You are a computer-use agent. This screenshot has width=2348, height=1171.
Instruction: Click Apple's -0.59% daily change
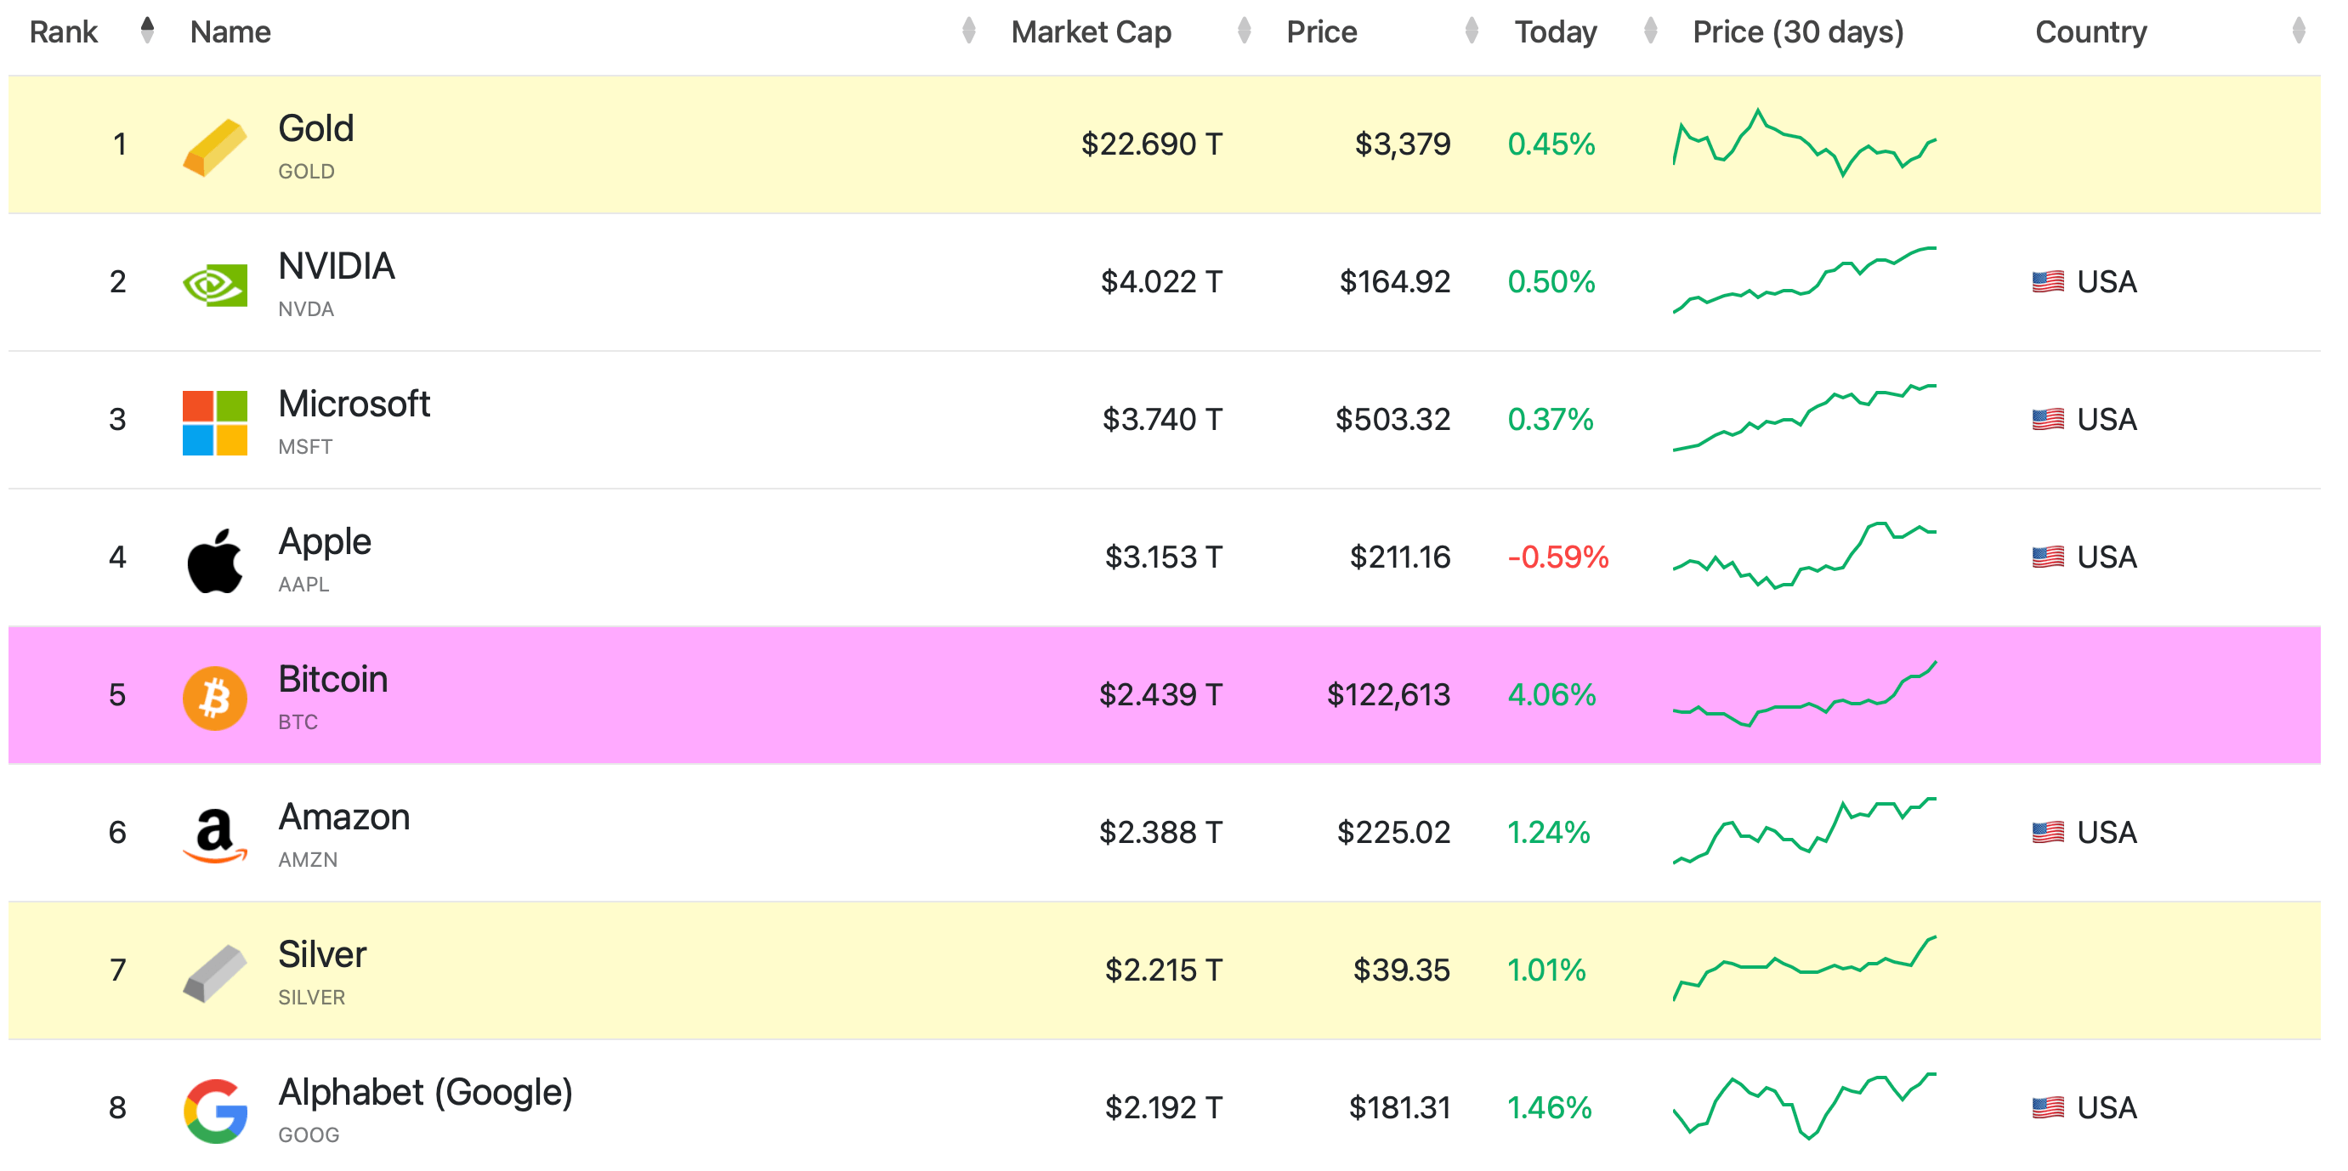[x=1557, y=557]
